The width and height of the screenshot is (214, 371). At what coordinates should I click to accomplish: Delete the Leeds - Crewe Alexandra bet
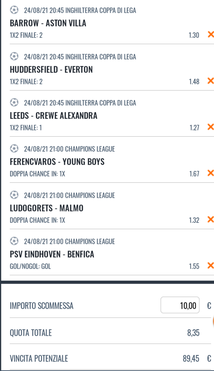pos(210,127)
